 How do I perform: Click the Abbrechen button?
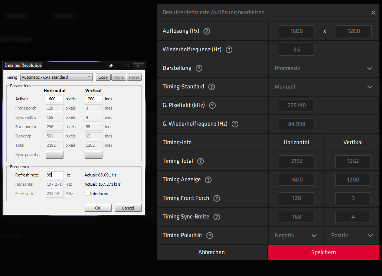(212, 252)
